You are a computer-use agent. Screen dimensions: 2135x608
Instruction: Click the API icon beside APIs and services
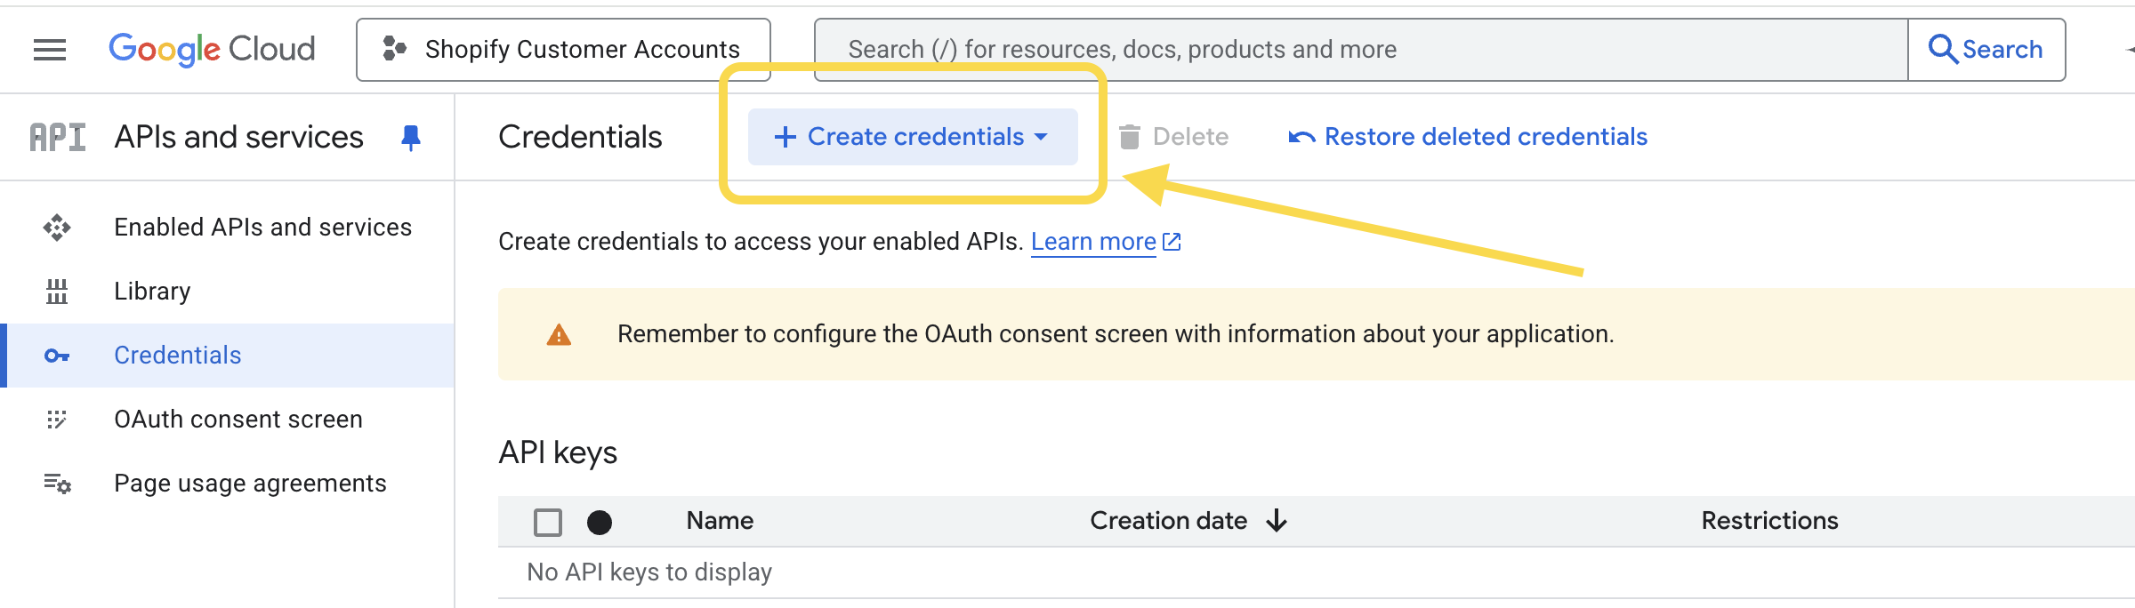[x=58, y=138]
